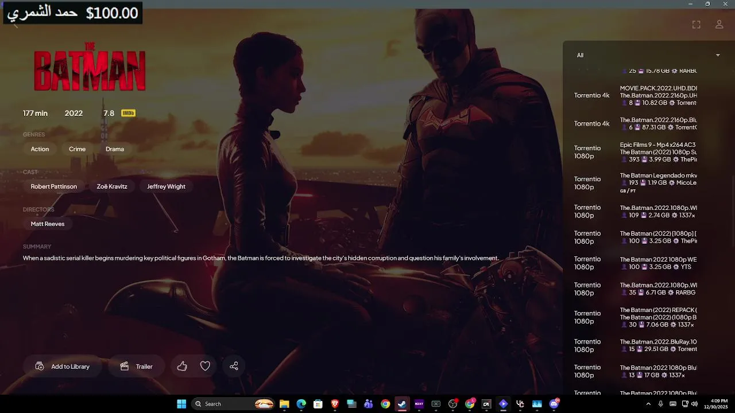
Task: Open director Matt Reeves
Action: (x=48, y=224)
